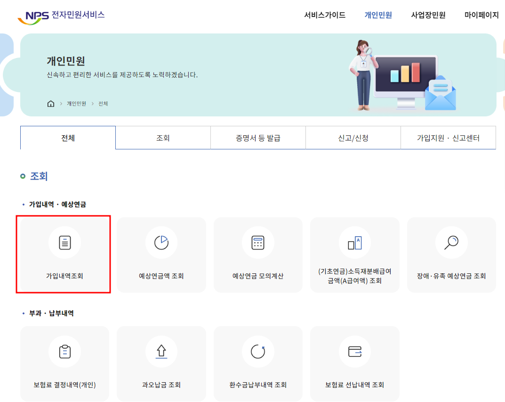
Task: Select the 가입내역조회 document icon
Action: coord(64,242)
